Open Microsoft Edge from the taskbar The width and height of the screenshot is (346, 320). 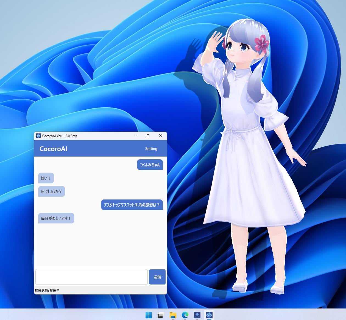coord(185,315)
